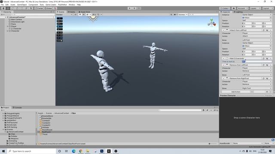
Task: Open the Window menu
Action: [x=72, y=5]
